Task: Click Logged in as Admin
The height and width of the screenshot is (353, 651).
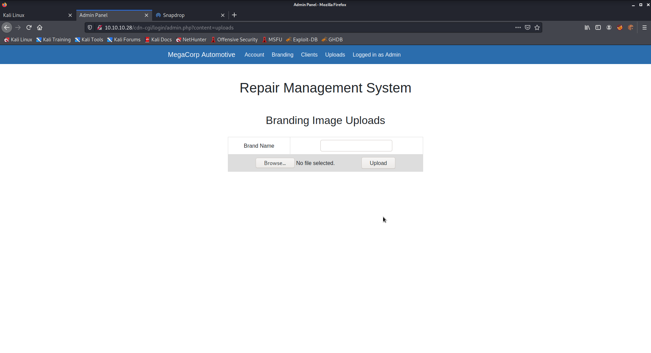Action: click(377, 55)
